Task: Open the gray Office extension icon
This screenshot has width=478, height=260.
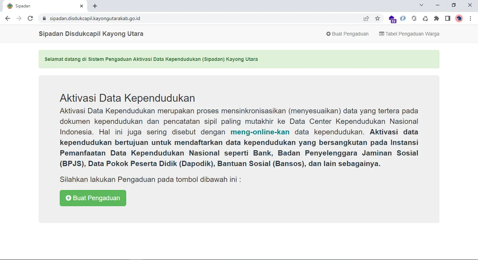Action: coord(414,18)
